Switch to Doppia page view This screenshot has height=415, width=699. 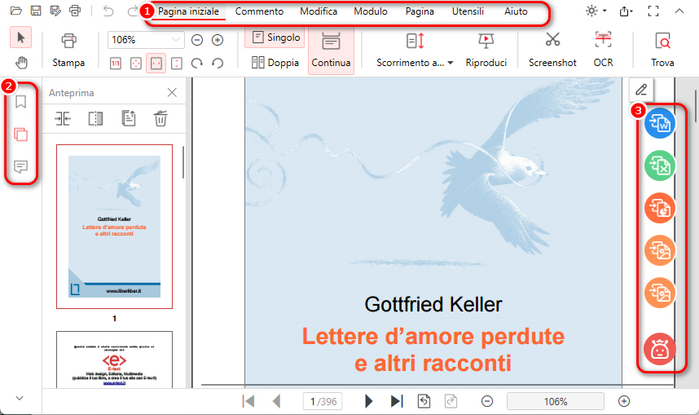coord(275,62)
